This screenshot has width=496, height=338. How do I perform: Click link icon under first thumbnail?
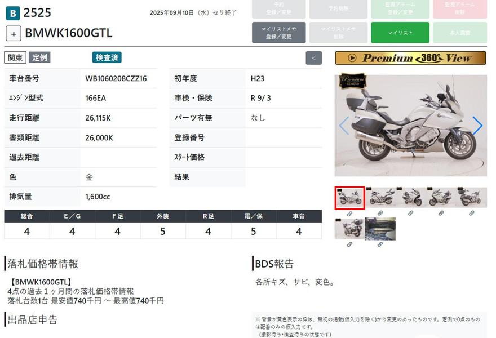(349, 214)
